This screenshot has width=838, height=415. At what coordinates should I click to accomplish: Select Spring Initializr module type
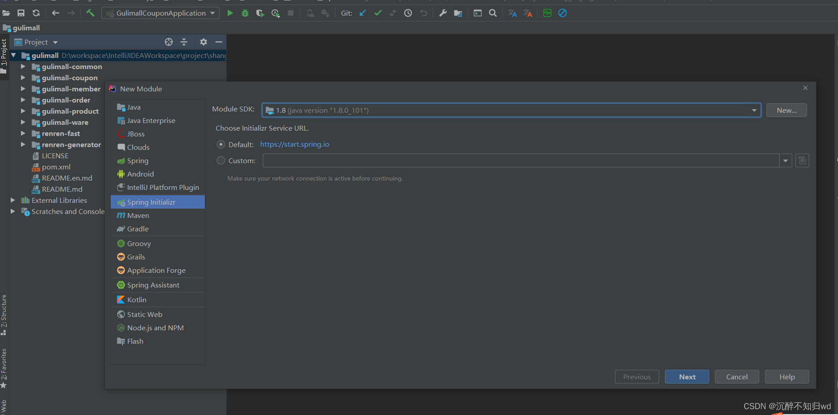[158, 202]
